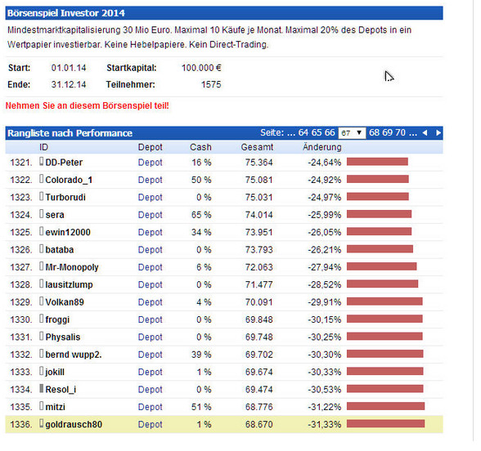Jump to ranking page 68
The image size is (481, 451).
coord(374,132)
